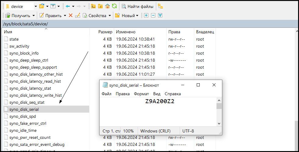The width and height of the screenshot is (299, 152).
Task: Select the syno_block_info file
Action: pos(24,53)
